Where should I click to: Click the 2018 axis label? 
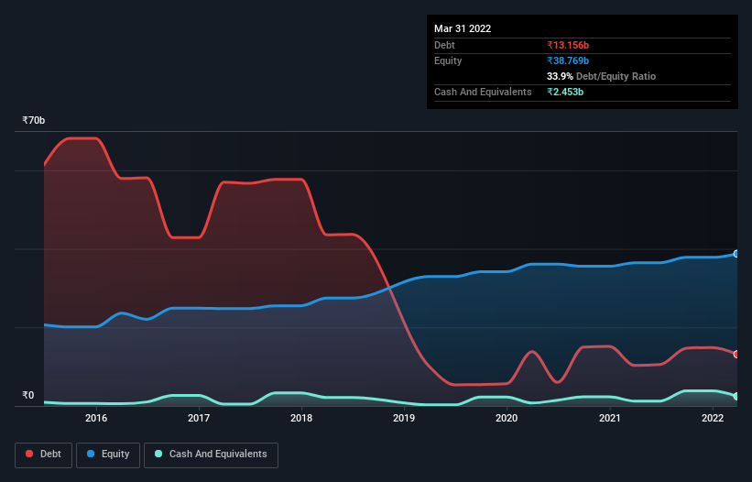pyautogui.click(x=301, y=418)
